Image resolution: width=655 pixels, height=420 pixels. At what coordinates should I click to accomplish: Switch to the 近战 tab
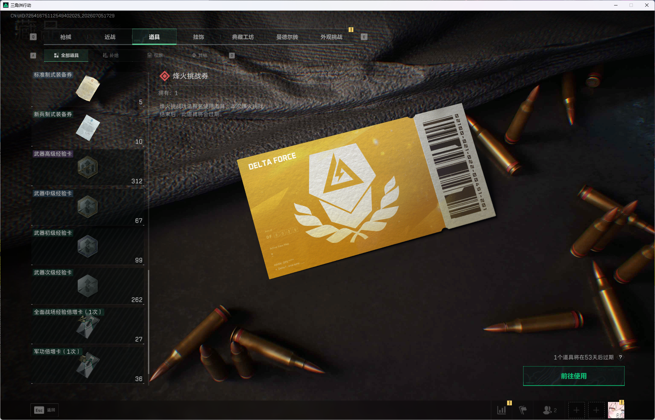[110, 37]
